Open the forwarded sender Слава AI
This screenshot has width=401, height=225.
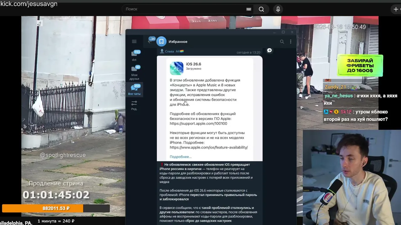point(172,51)
